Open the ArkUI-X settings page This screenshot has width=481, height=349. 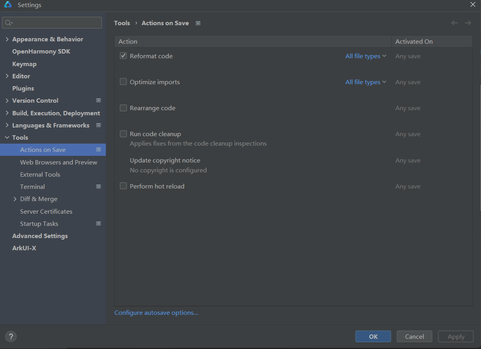[x=24, y=248]
